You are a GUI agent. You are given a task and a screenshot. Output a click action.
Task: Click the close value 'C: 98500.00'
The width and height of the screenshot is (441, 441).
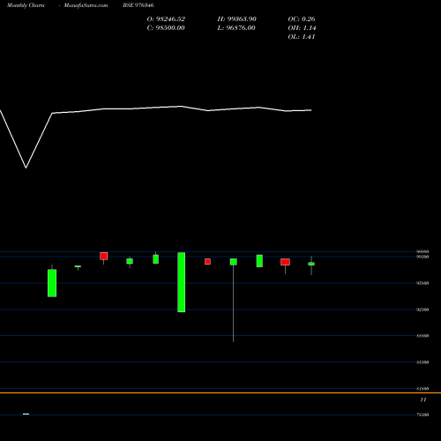coord(166,28)
